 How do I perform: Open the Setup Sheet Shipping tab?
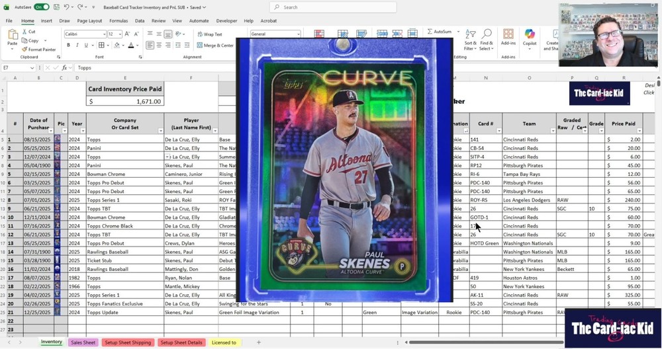click(x=128, y=342)
